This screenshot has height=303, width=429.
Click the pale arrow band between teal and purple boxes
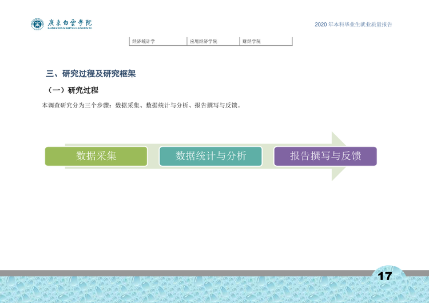point(268,156)
